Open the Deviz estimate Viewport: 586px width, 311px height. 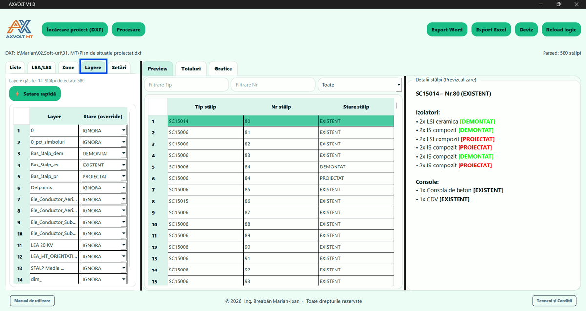coord(526,30)
